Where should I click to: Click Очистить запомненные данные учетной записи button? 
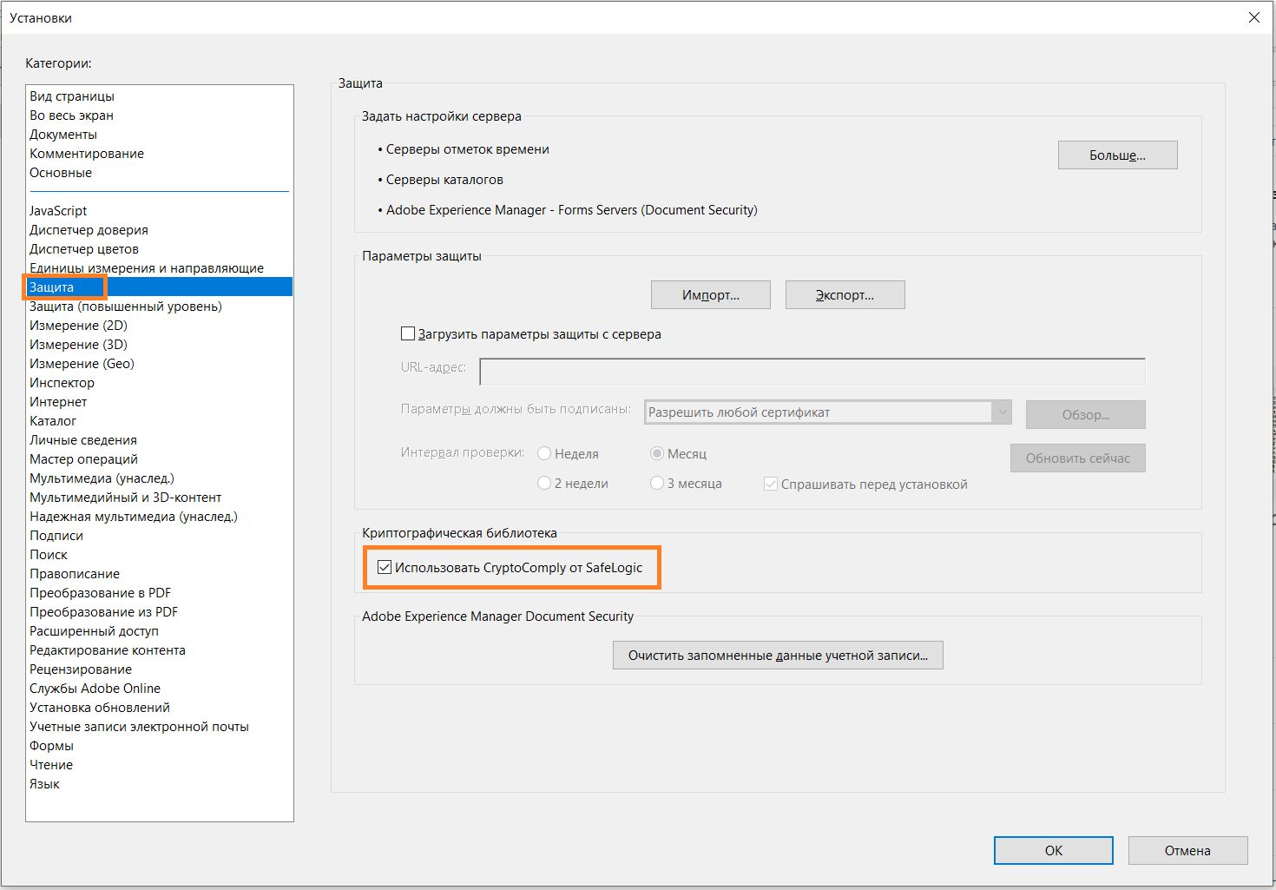click(x=778, y=656)
